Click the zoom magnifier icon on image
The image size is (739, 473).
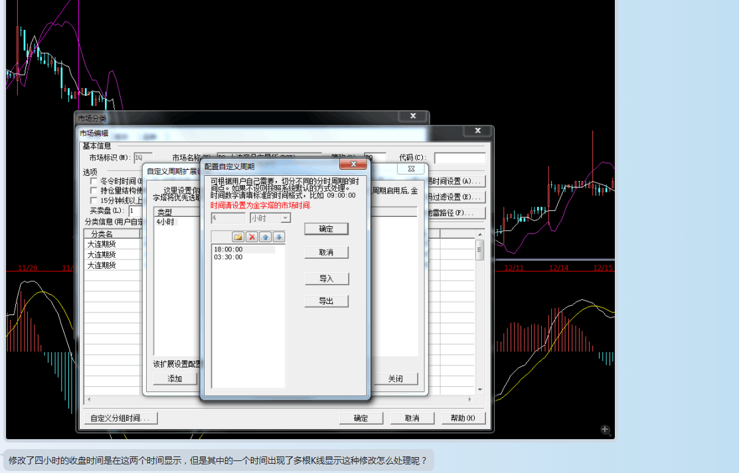605,430
